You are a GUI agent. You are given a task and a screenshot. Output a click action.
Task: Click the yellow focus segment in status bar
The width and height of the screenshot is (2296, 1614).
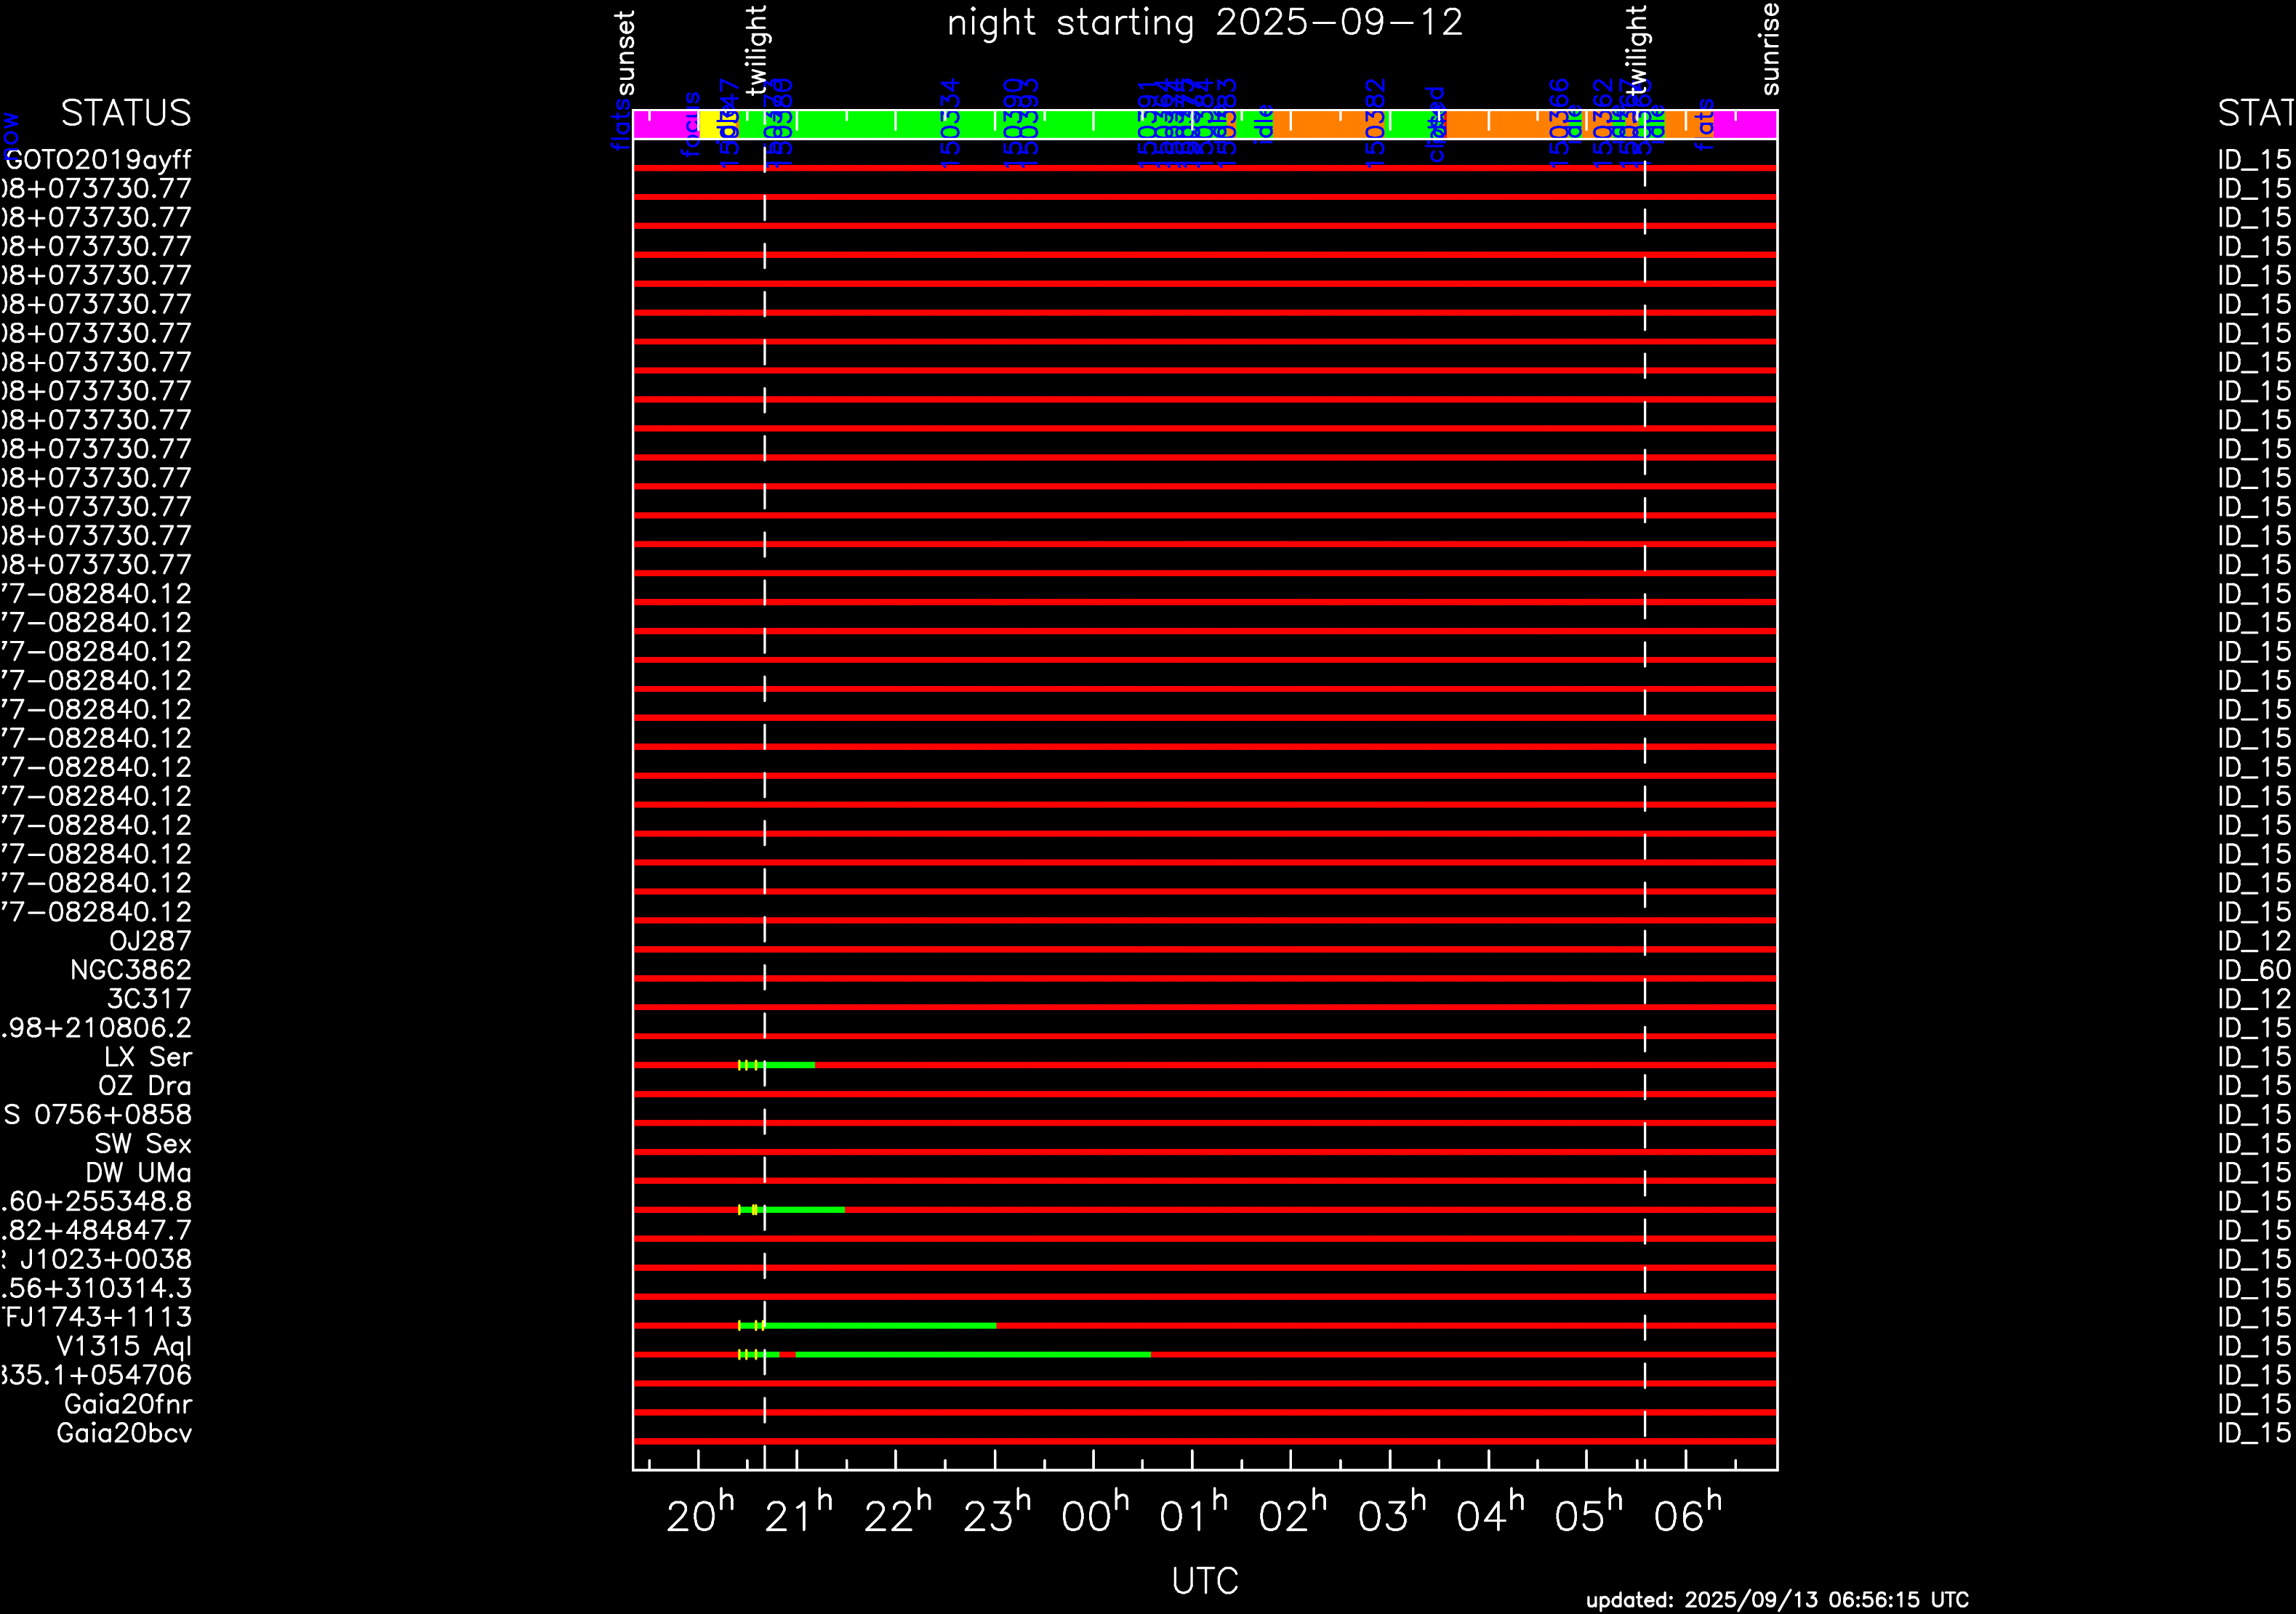pos(708,124)
